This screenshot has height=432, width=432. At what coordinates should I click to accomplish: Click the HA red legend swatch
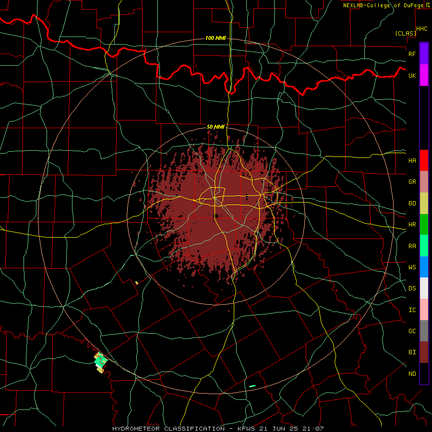[424, 160]
